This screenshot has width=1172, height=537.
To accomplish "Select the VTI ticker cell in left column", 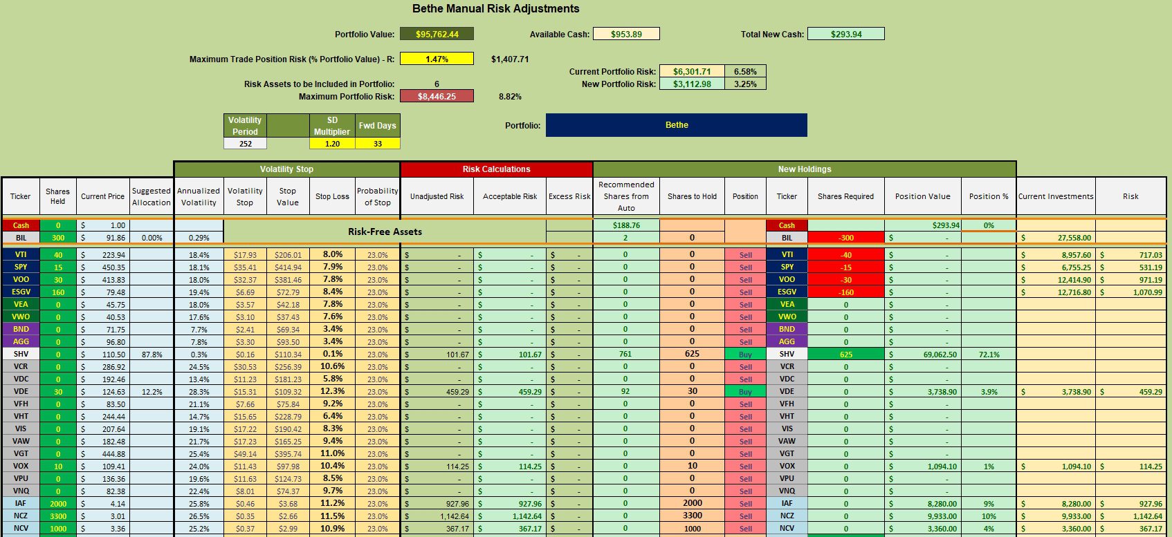I will pos(21,255).
